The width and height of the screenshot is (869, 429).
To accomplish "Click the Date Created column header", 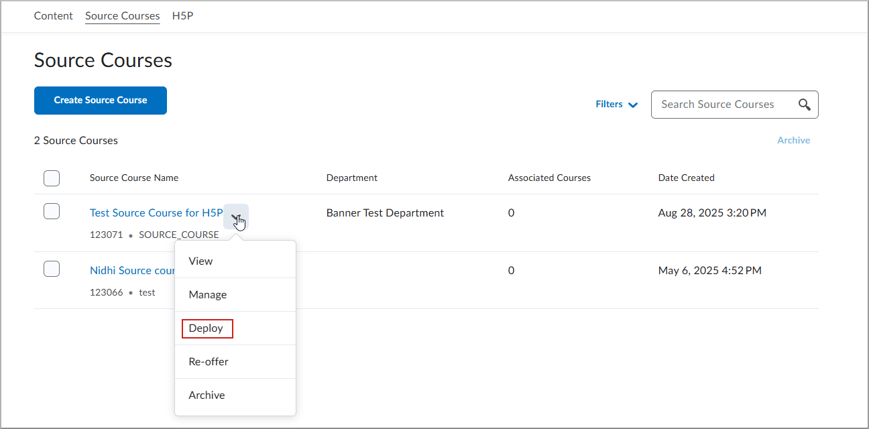I will click(687, 178).
